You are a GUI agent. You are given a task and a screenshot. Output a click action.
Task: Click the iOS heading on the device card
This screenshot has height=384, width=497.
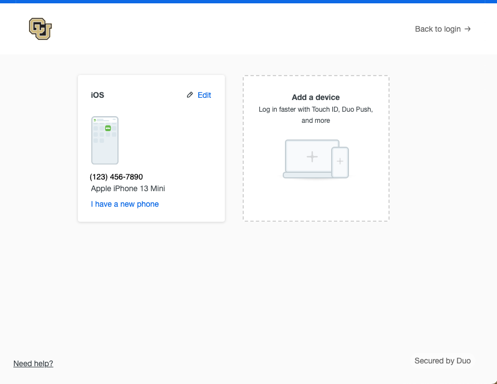click(x=97, y=95)
